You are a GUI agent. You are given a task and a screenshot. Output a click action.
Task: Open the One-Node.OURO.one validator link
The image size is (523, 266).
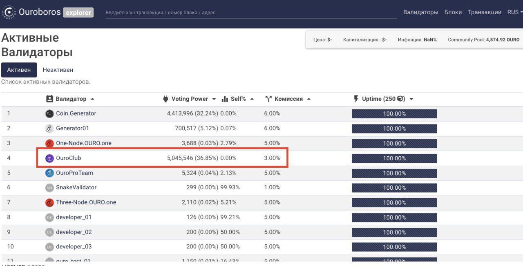(x=84, y=143)
